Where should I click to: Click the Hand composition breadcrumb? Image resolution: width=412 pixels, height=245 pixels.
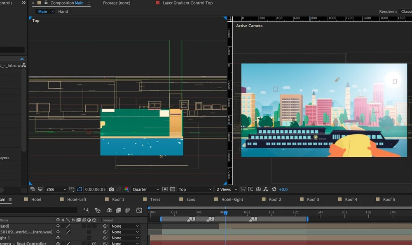click(x=63, y=12)
